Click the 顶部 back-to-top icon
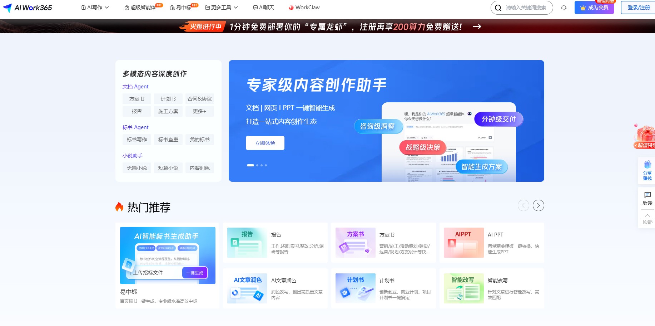Image resolution: width=655 pixels, height=326 pixels. pyautogui.click(x=647, y=219)
